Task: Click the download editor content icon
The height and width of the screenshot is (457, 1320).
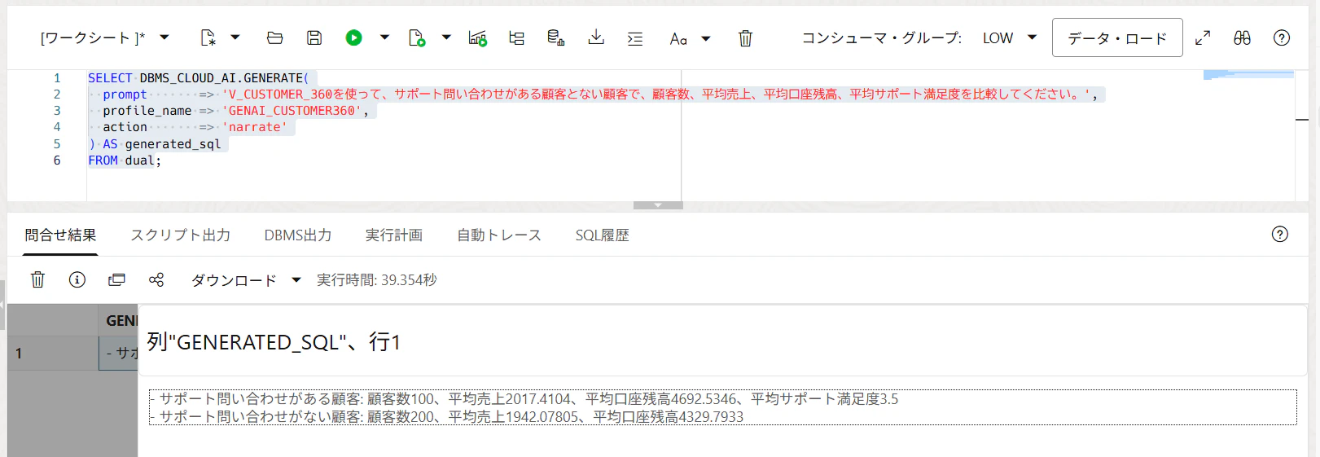Action: [x=596, y=37]
